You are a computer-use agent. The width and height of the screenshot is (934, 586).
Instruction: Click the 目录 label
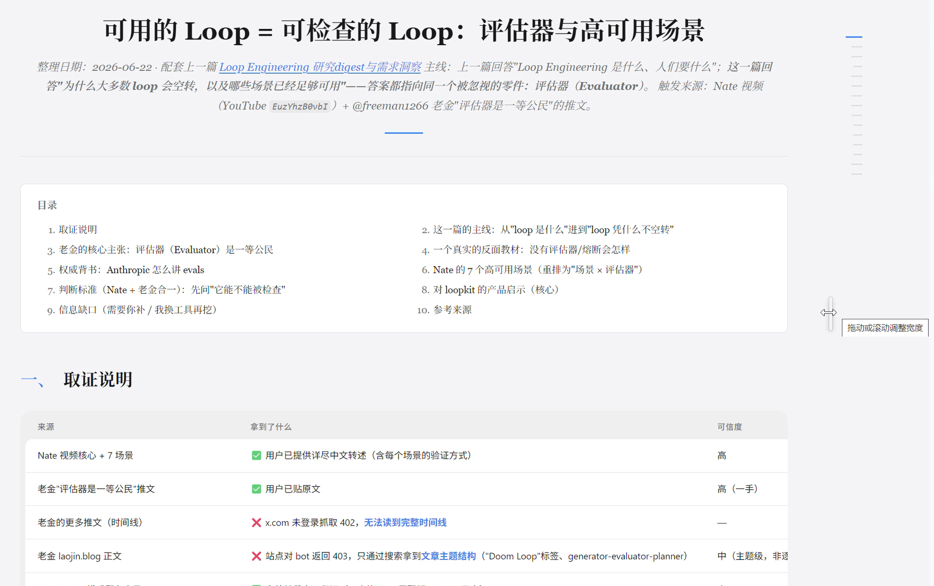pos(47,205)
